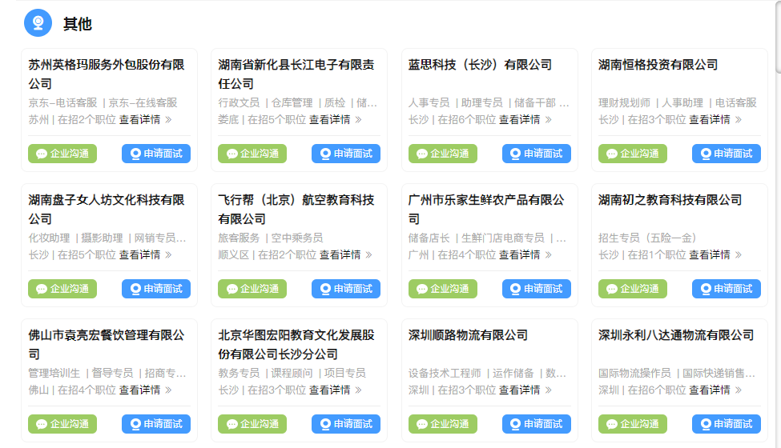
Task: Click 企业沟通 for 湖南盘子女人坊文化科技有限公司
Action: coord(62,289)
